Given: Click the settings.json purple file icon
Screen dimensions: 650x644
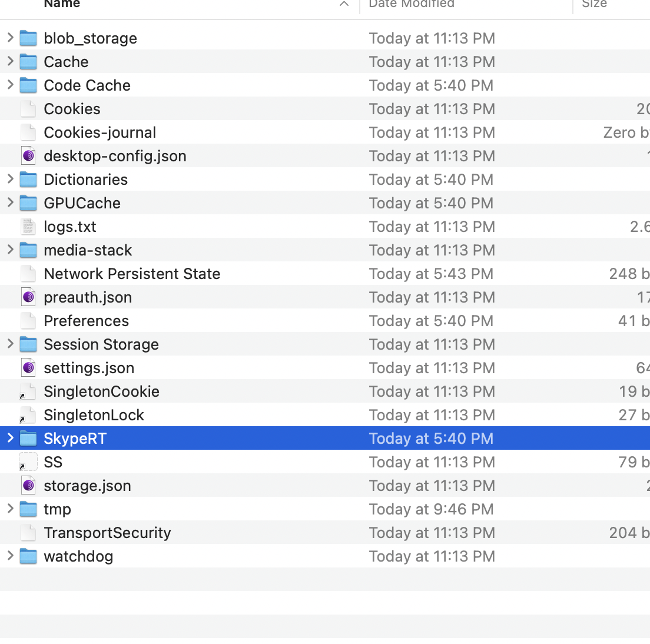Looking at the screenshot, I should click(x=28, y=367).
